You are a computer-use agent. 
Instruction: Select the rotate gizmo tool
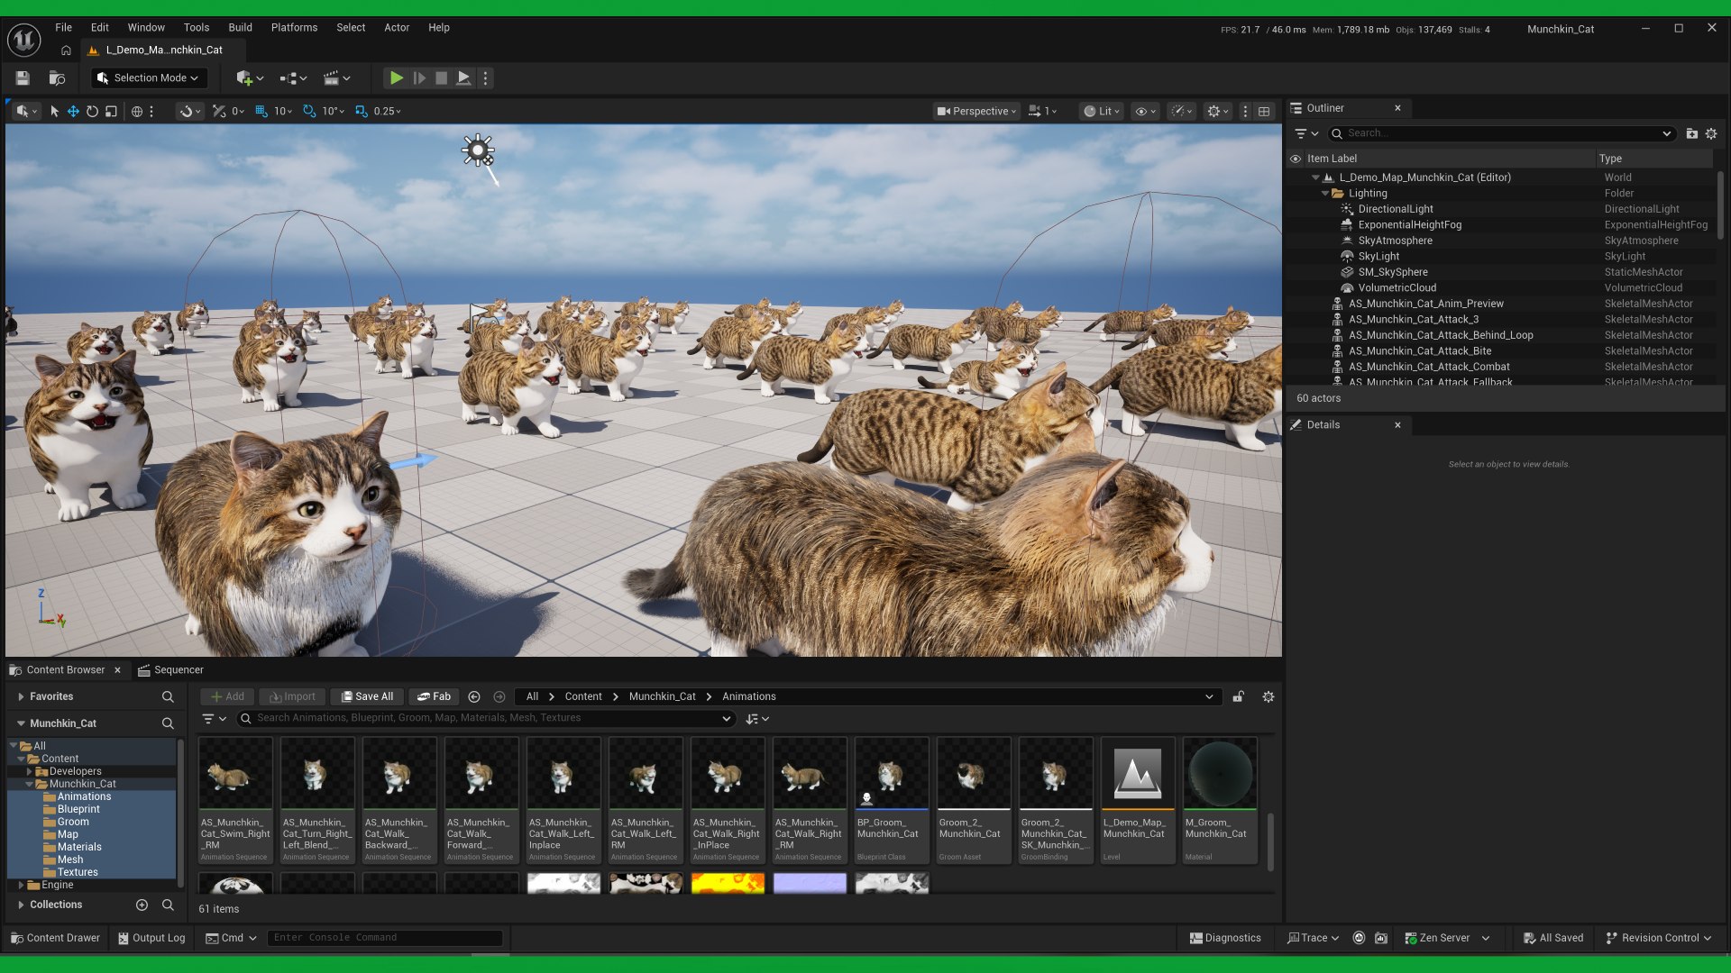tap(92, 111)
